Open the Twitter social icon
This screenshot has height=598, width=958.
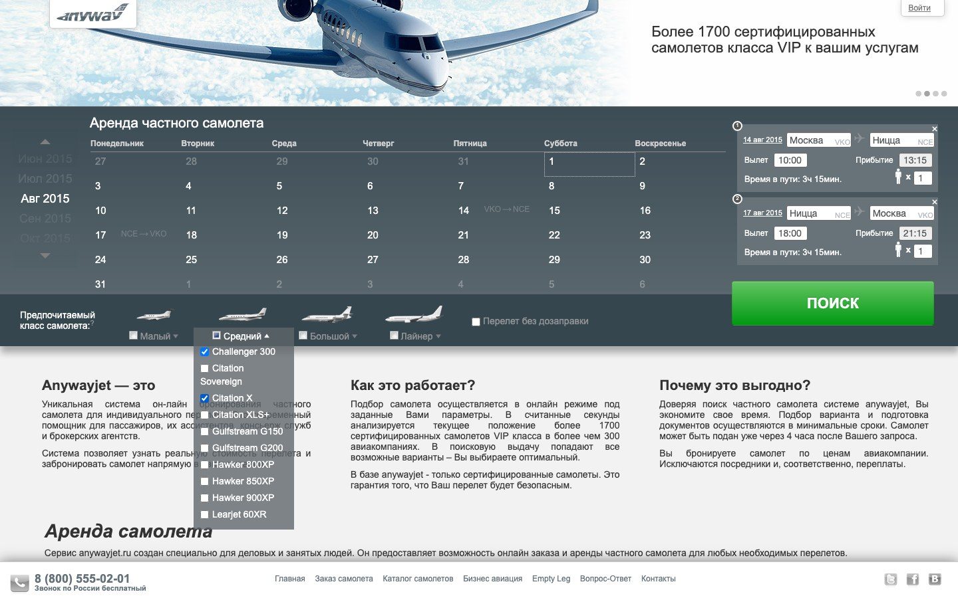click(x=890, y=579)
